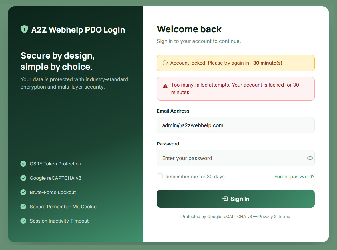Focus the Password input field
The height and width of the screenshot is (250, 337).
click(x=236, y=158)
